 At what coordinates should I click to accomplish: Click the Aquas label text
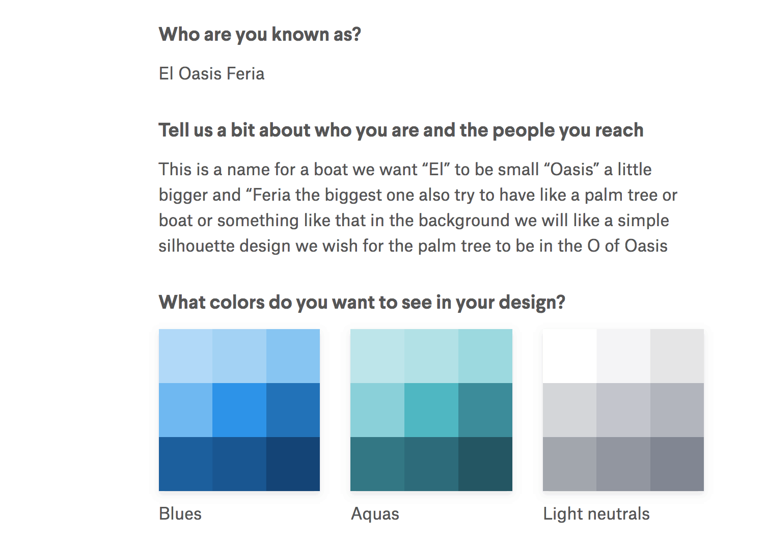375,514
